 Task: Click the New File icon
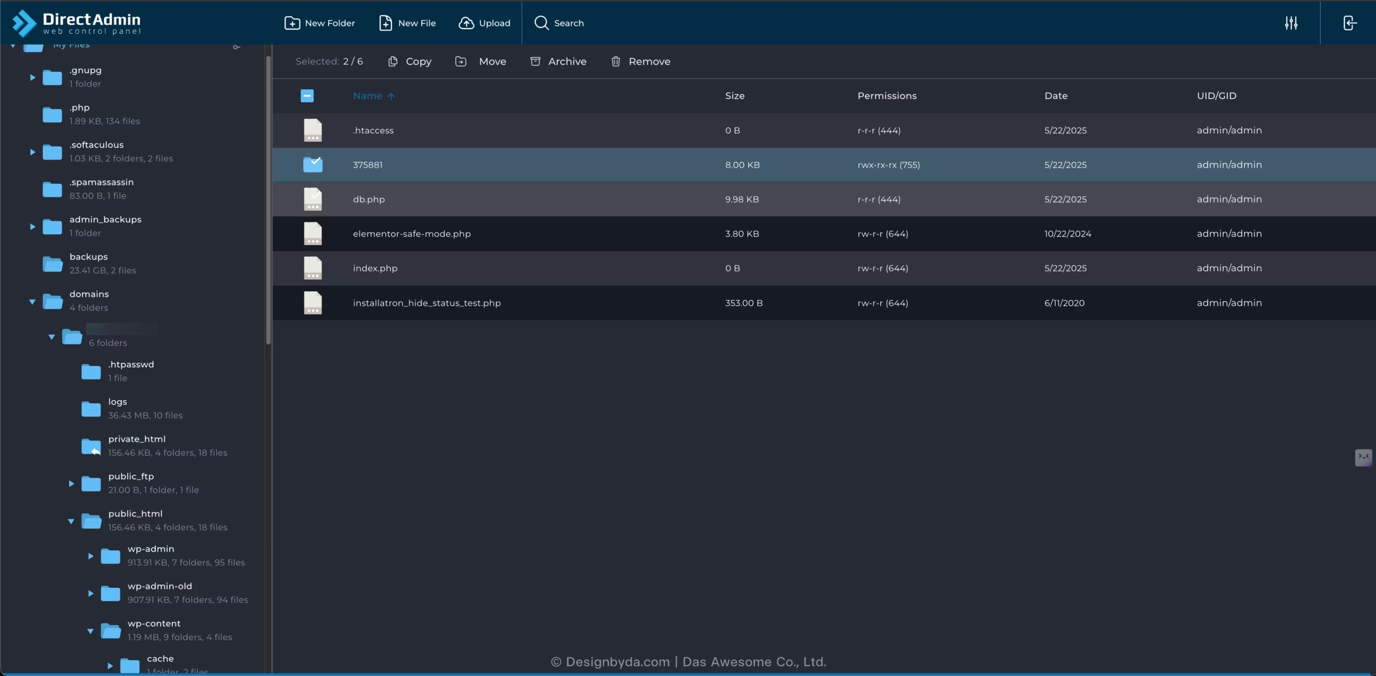[x=385, y=23]
